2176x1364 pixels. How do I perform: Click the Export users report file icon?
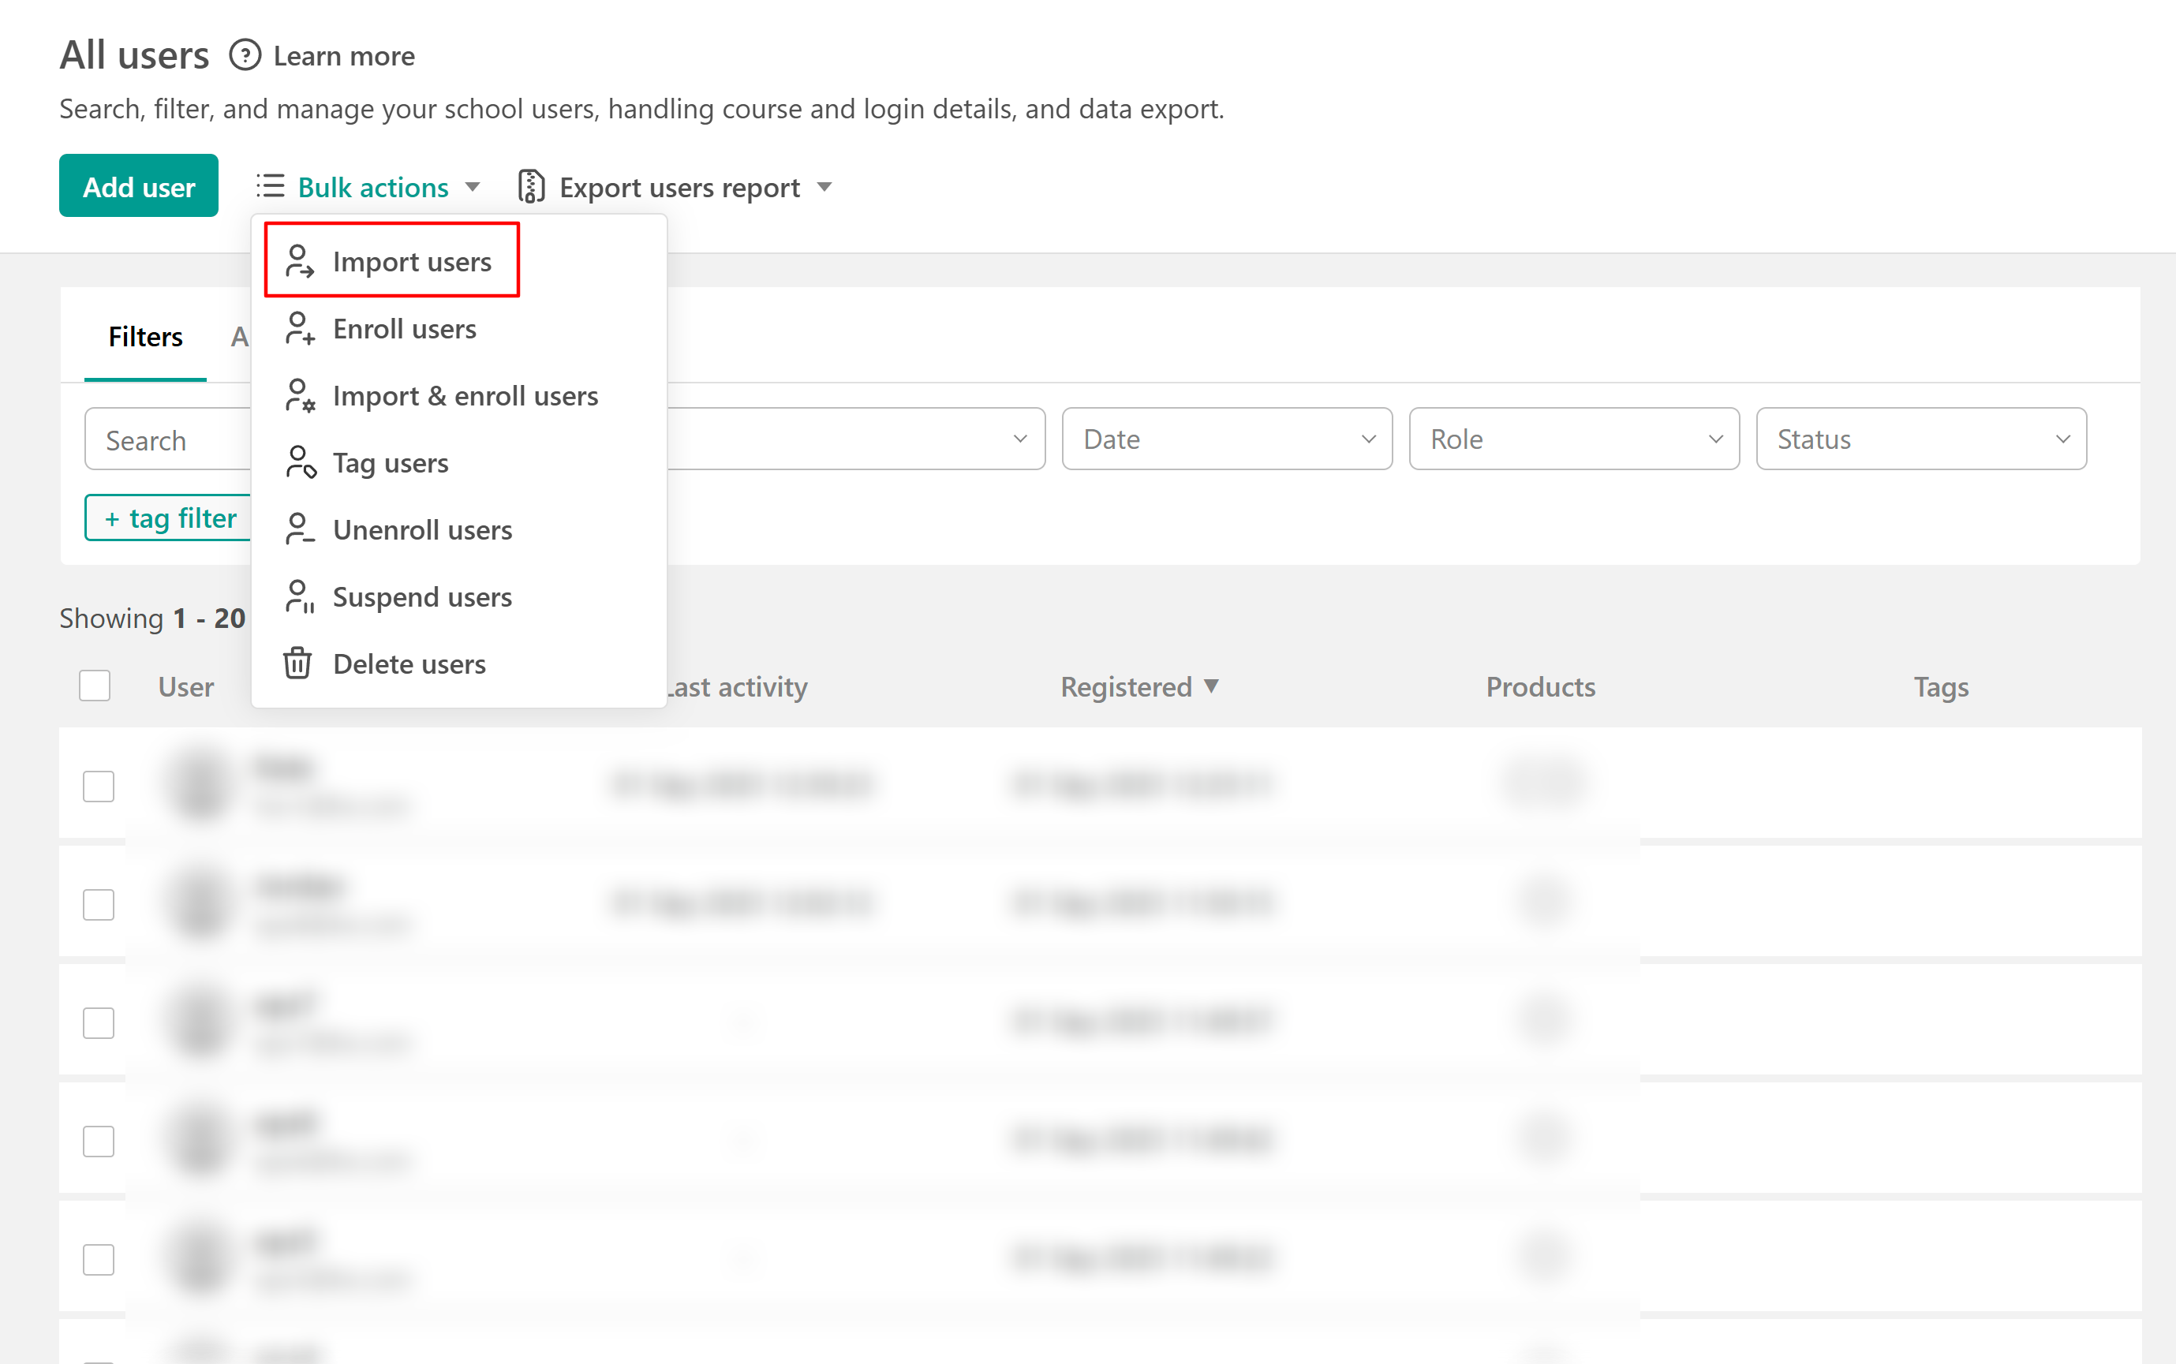pos(531,187)
